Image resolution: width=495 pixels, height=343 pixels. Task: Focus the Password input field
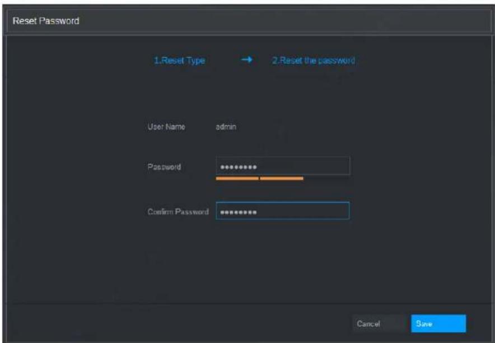point(283,166)
